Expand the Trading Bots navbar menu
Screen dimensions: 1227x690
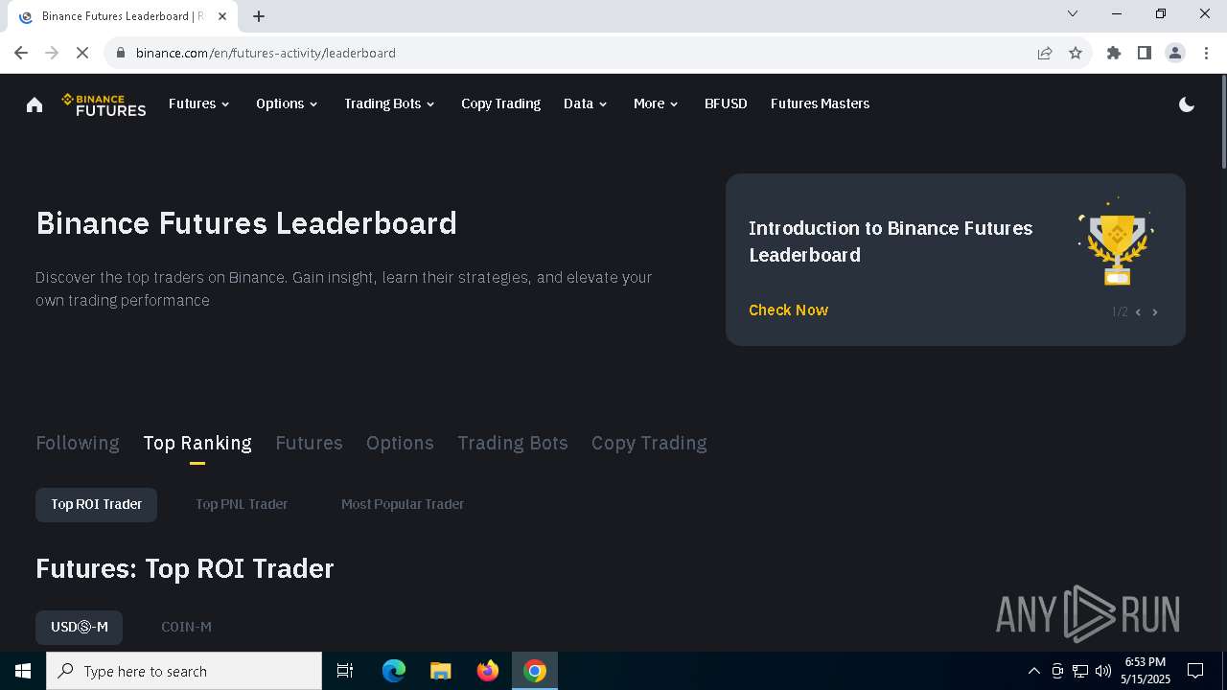point(390,103)
